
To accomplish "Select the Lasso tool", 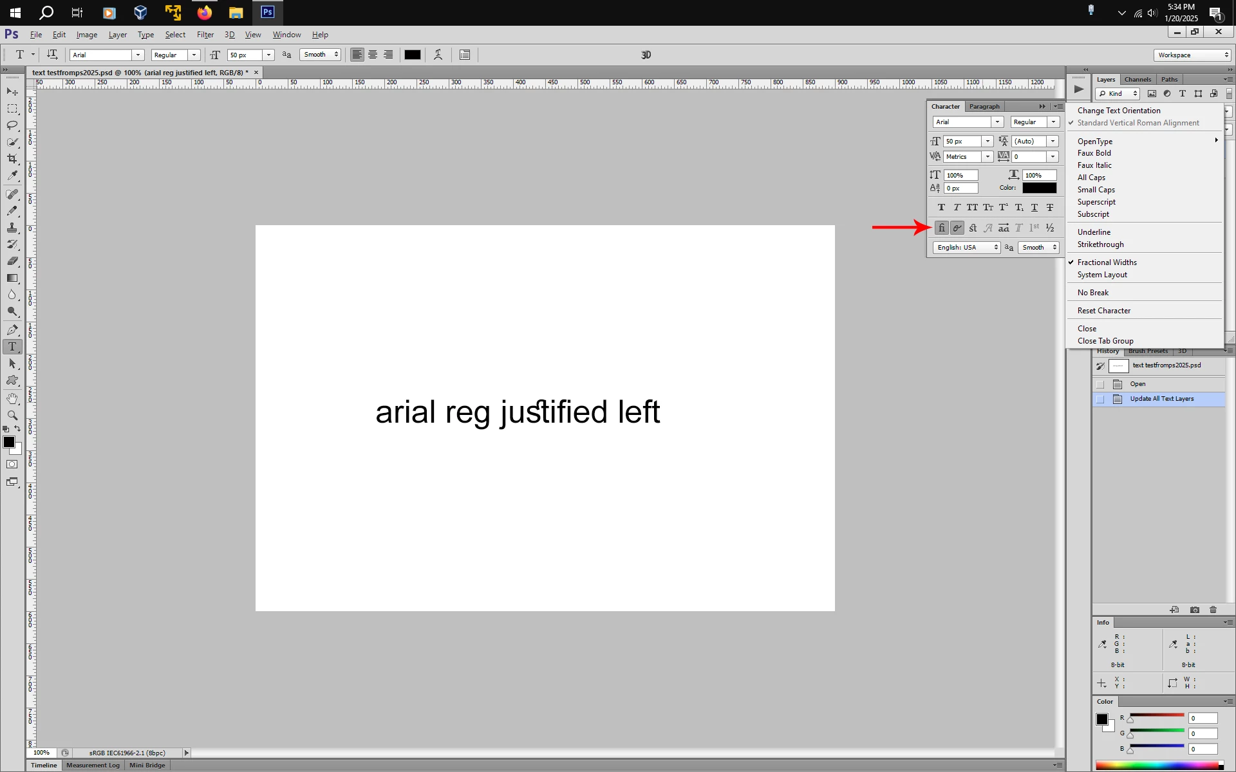I will (x=12, y=125).
